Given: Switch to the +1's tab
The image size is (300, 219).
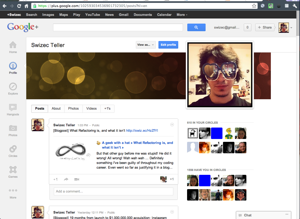Looking at the screenshot, I should point(107,109).
